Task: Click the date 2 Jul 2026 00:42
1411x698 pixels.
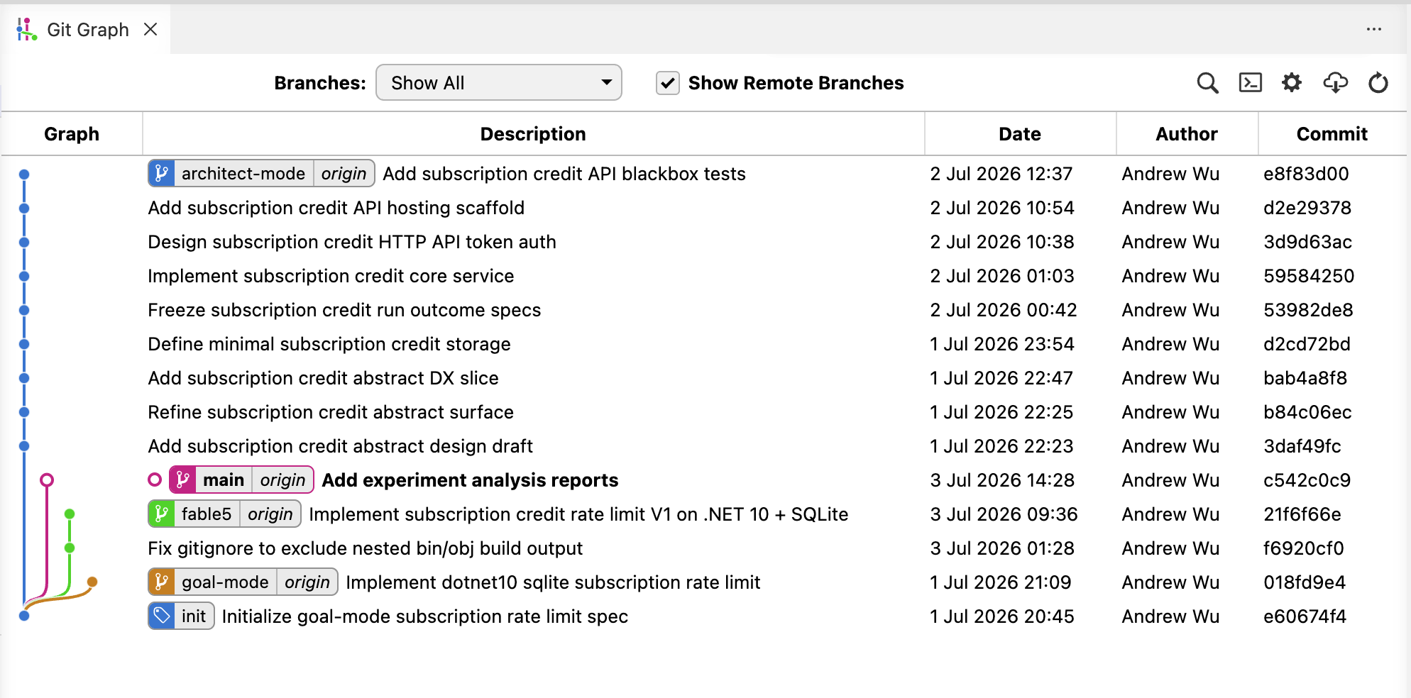Action: pos(1004,310)
